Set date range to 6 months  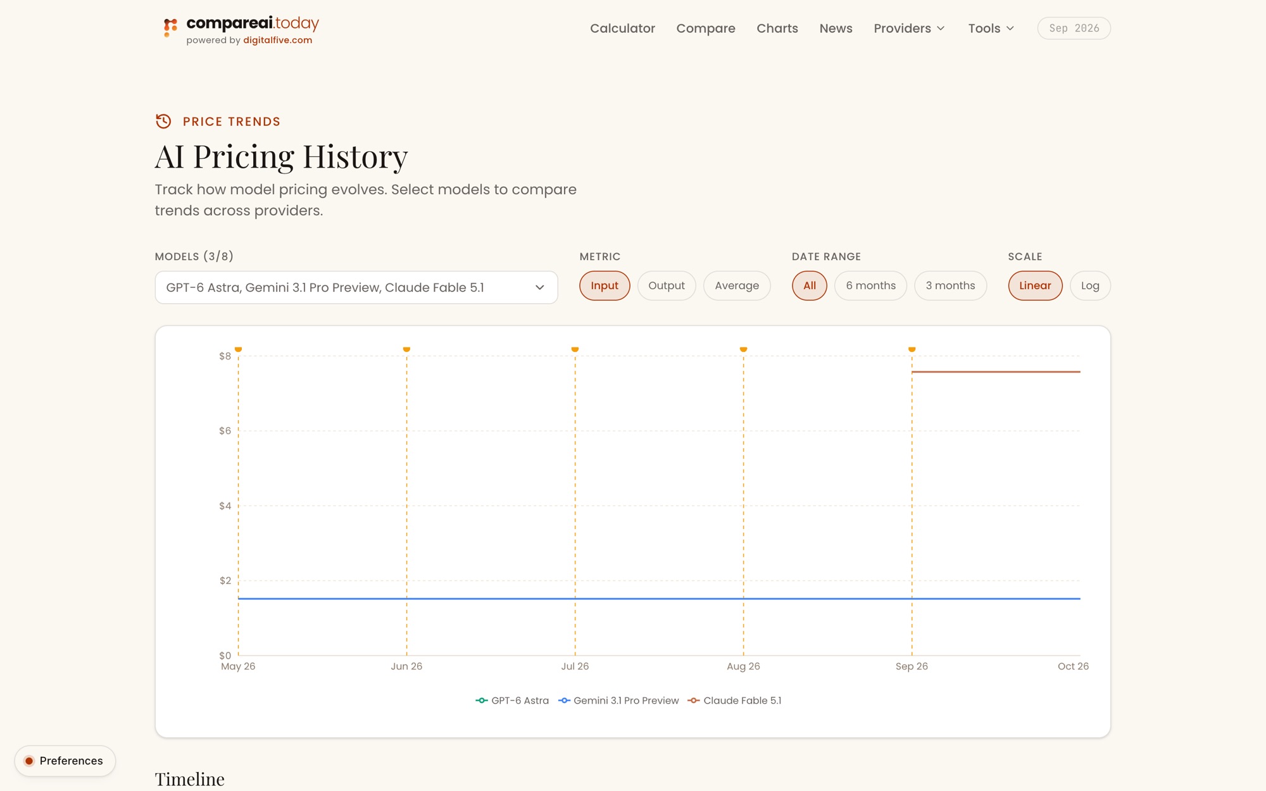pyautogui.click(x=870, y=285)
